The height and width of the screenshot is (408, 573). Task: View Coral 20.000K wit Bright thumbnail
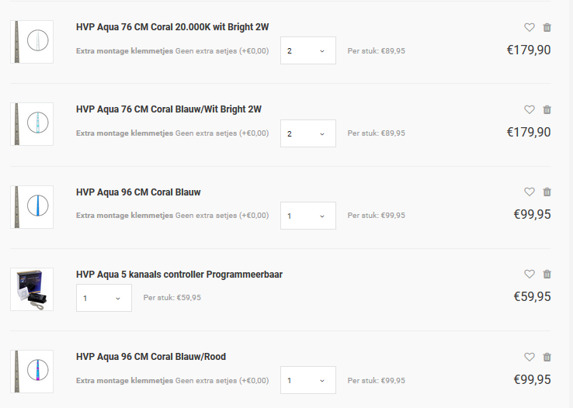coord(32,42)
